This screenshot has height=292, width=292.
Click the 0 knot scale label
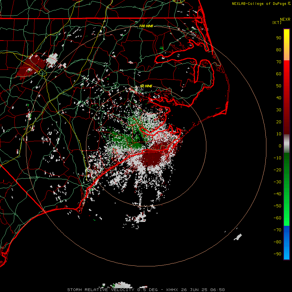coord(280,146)
